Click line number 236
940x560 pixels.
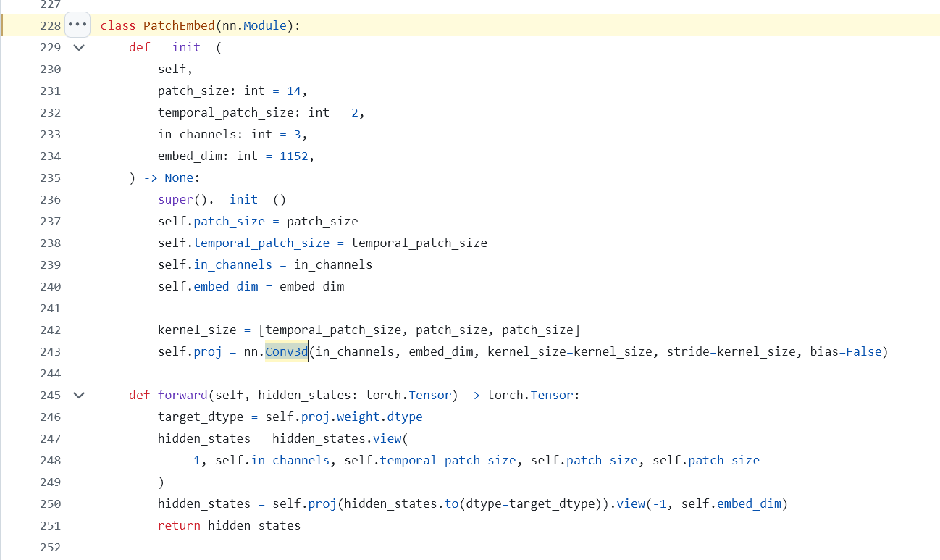click(x=50, y=199)
